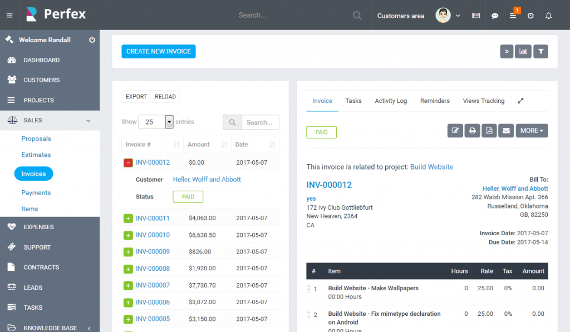Open invoices statistics chart
The width and height of the screenshot is (570, 332).
point(523,51)
